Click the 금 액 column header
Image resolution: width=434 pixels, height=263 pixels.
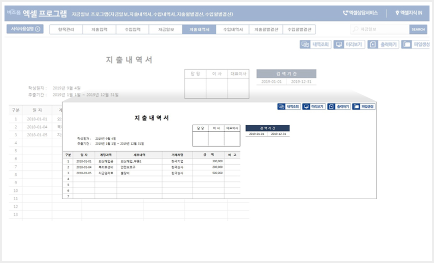pyautogui.click(x=208, y=155)
